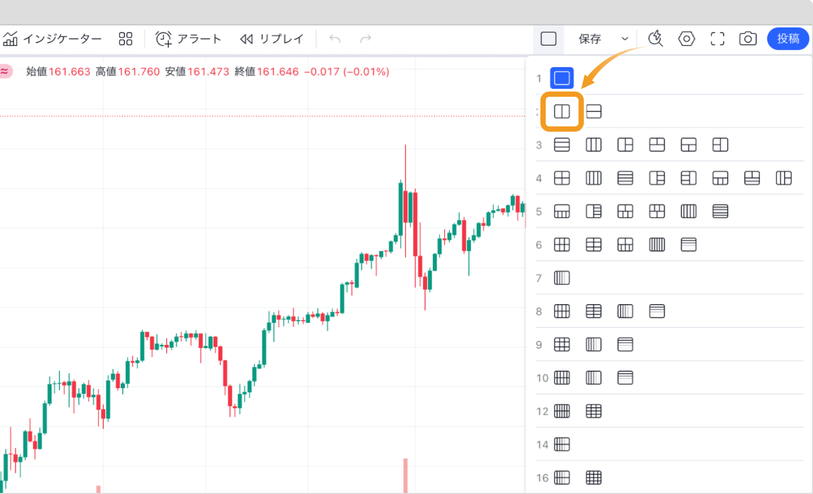Select five-chart layout: two top, three bottom
Screen dimensions: 813x494
[625, 212]
